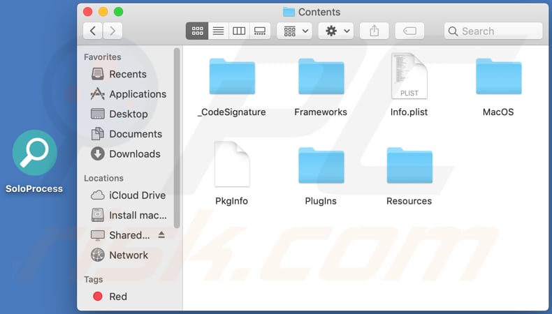
Task: Select the PlugIns folder icon
Action: (321, 165)
